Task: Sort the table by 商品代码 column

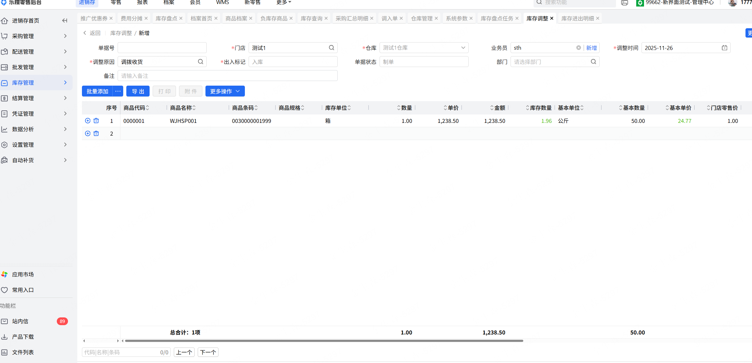Action: (147, 108)
